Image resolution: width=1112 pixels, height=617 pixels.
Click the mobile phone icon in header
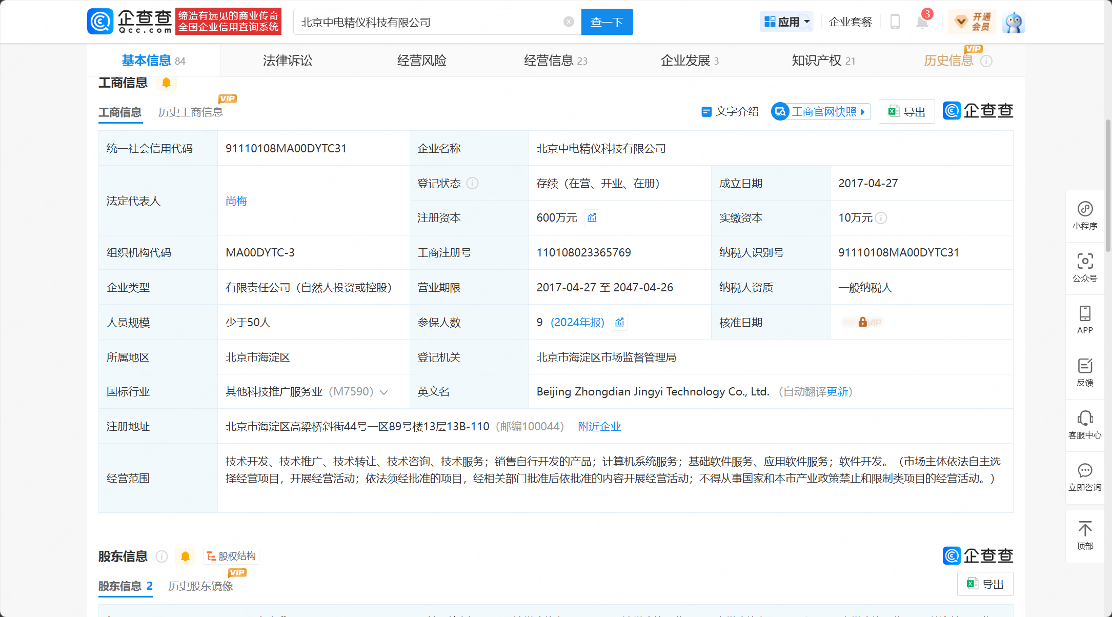(895, 22)
